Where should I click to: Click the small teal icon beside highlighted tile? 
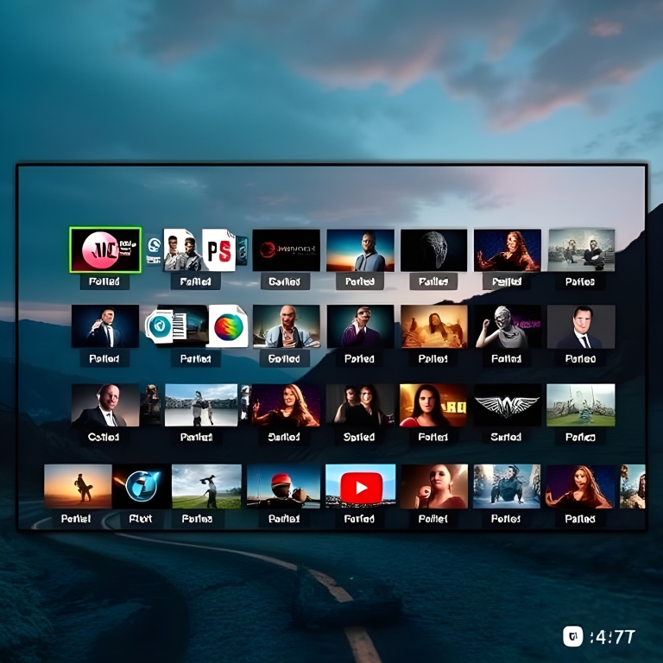[x=154, y=249]
